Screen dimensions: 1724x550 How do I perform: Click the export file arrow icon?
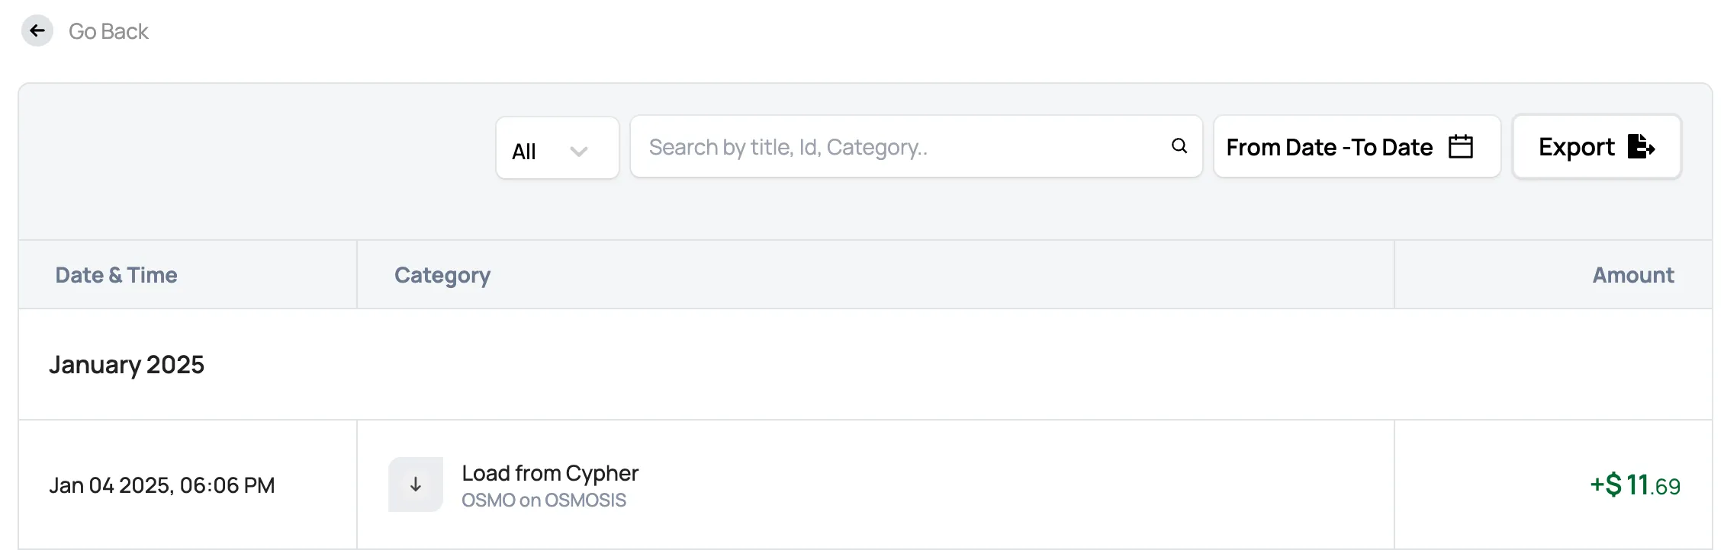point(1640,146)
